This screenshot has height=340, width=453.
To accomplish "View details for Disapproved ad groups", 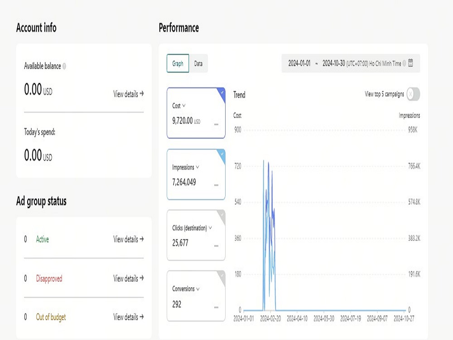I will 128,278.
